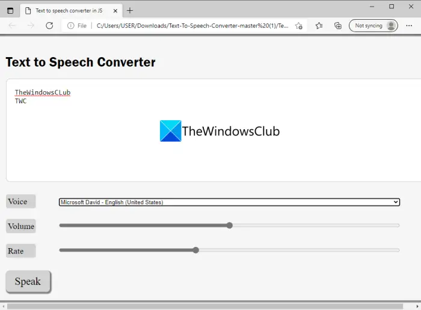421x310 pixels.
Task: Click the Speak button
Action: click(28, 282)
